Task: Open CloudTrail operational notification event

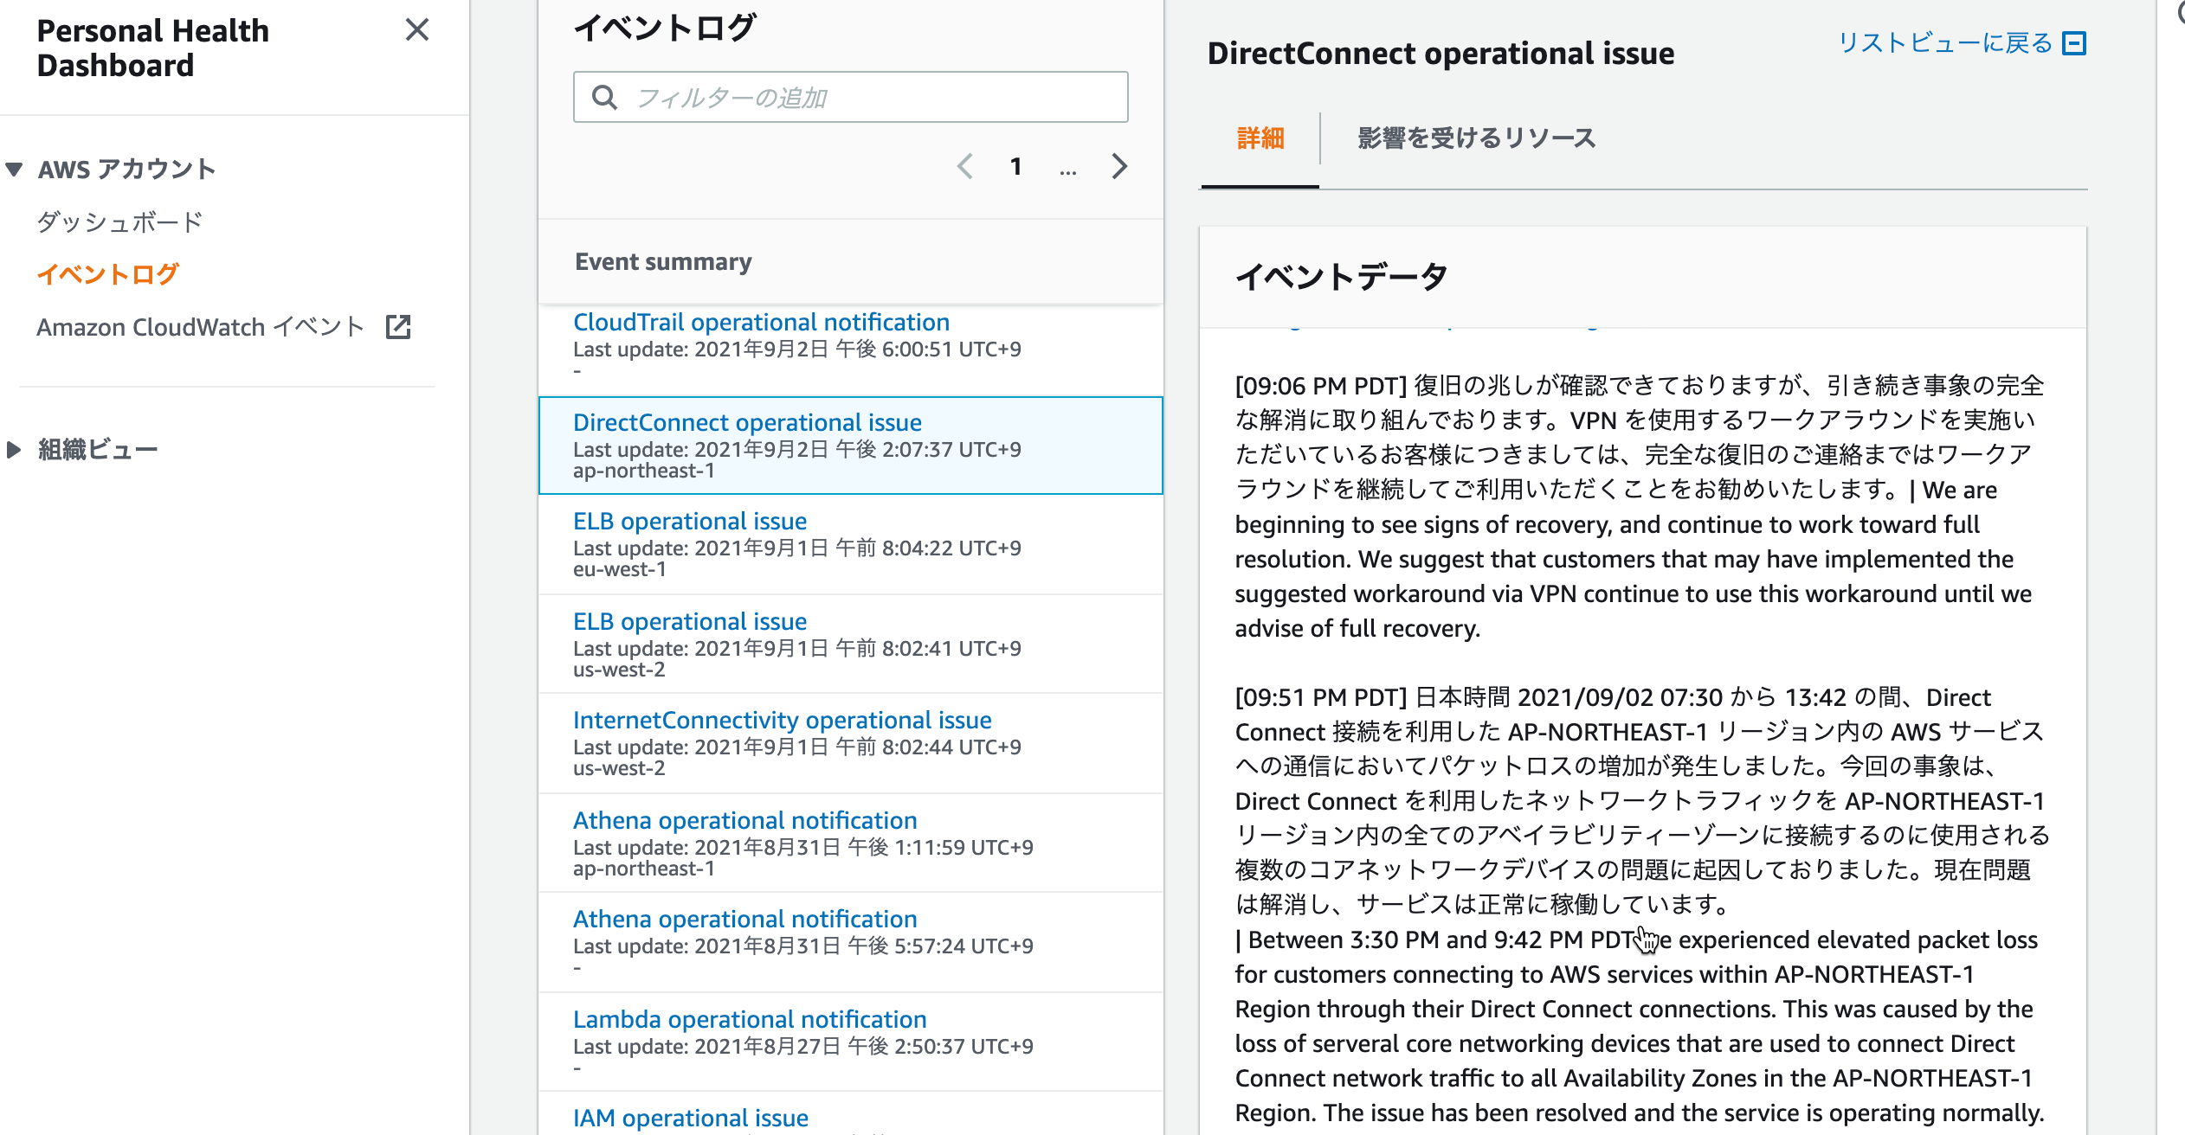Action: coord(761,322)
